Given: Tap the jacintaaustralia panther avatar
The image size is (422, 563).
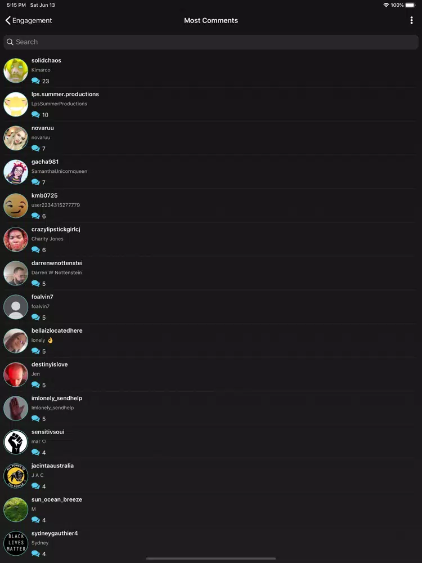Looking at the screenshot, I should point(16,476).
